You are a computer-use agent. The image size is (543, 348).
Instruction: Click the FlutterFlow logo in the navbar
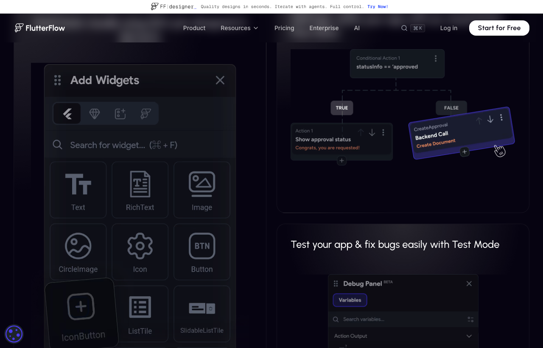point(40,28)
